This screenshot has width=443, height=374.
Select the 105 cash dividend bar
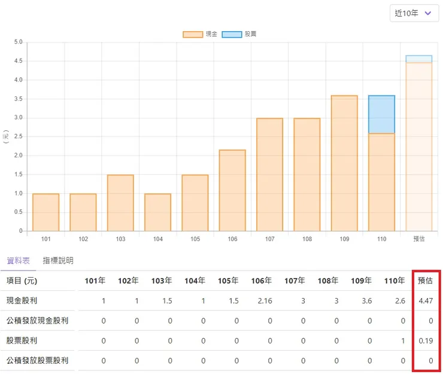pyautogui.click(x=195, y=203)
